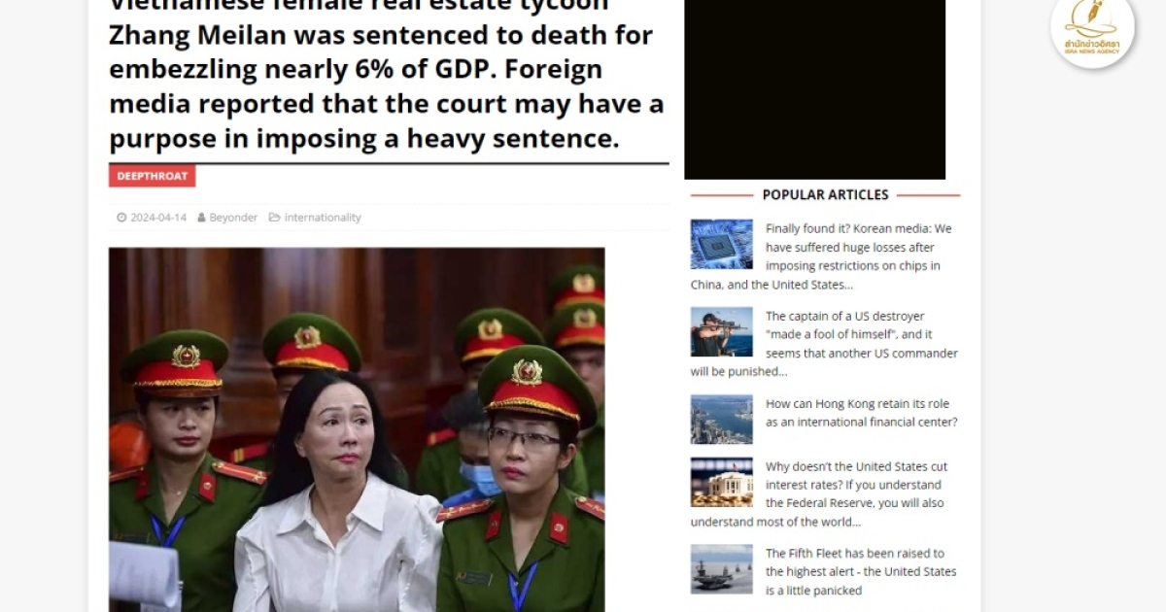Open the Fifth Fleet carrier thumbnail
1166x612 pixels.
click(x=722, y=569)
